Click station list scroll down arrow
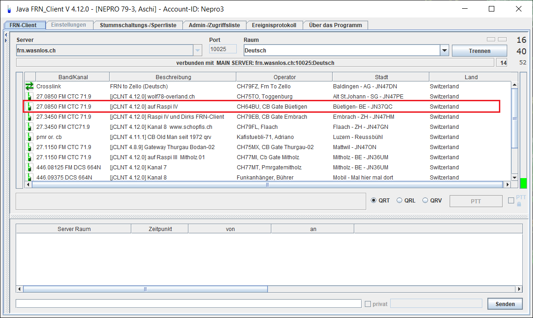 pos(514,178)
